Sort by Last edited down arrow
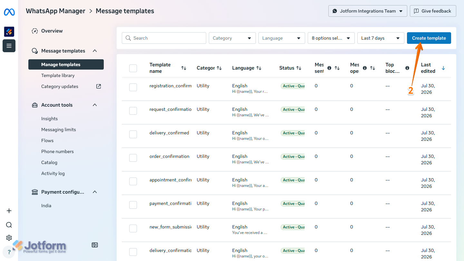Viewport: 464px width, 261px height. click(443, 68)
